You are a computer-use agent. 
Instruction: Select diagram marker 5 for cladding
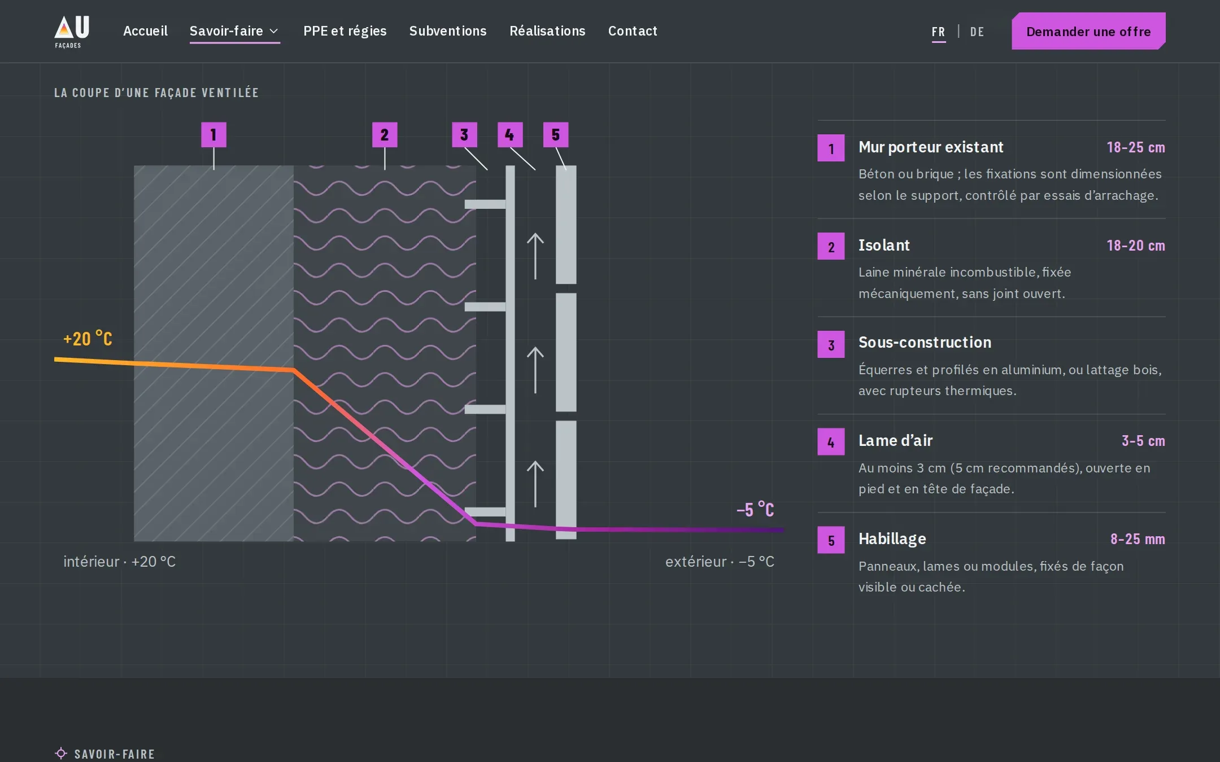556,135
